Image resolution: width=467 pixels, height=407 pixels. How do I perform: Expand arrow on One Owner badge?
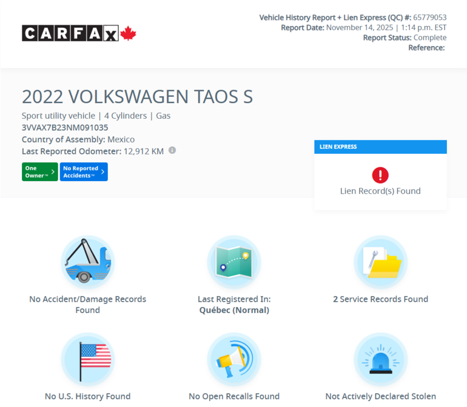click(53, 172)
